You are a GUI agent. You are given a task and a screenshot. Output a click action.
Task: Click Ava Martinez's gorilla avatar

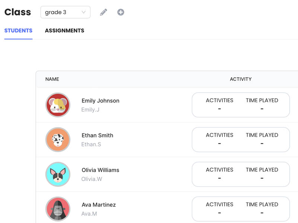pyautogui.click(x=58, y=209)
